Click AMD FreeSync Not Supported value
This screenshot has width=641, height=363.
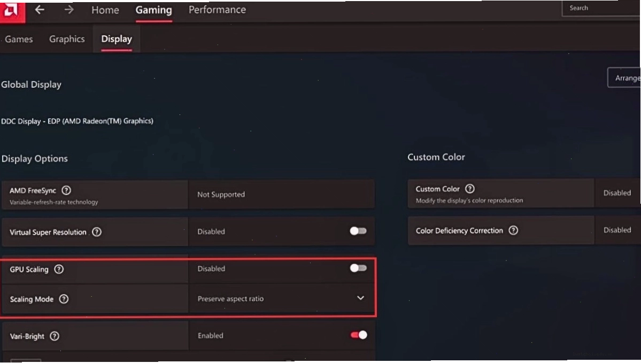pos(221,195)
